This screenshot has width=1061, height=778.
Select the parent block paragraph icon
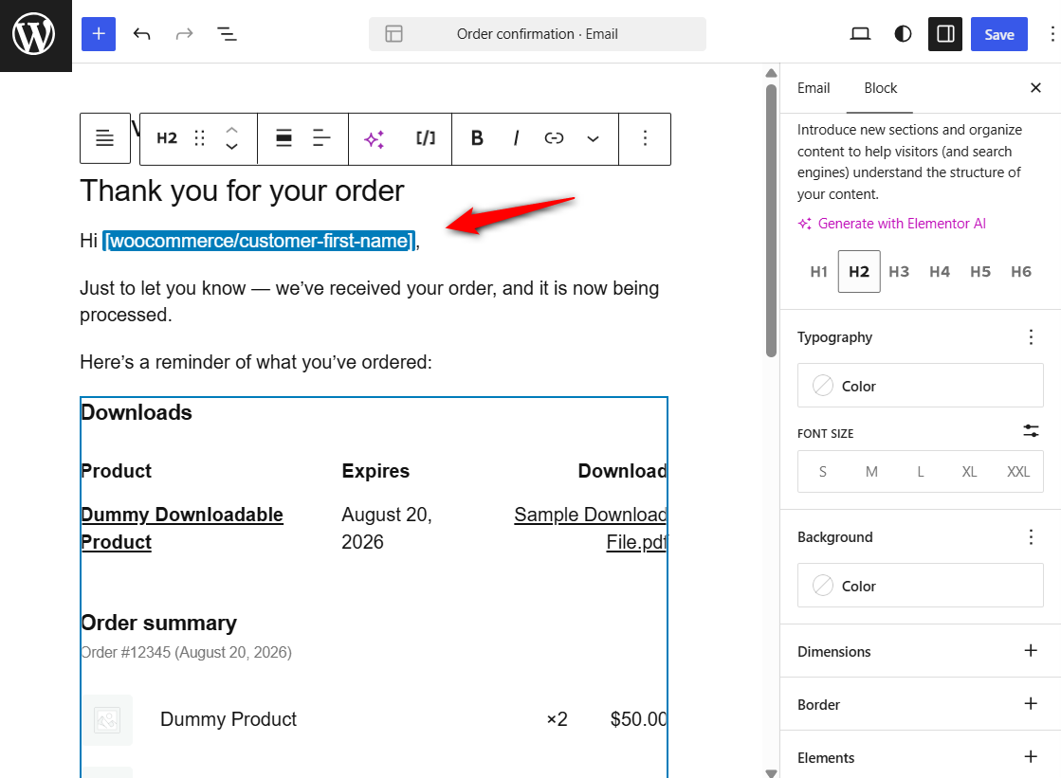point(105,138)
